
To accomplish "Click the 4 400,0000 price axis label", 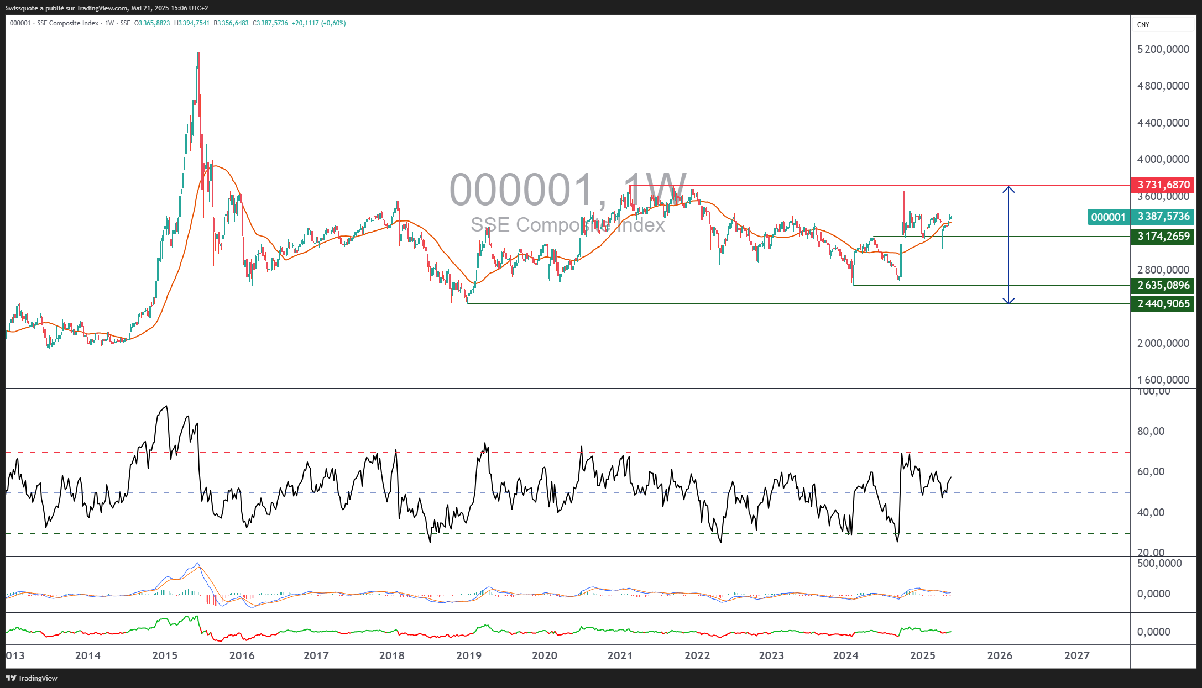I will point(1163,123).
